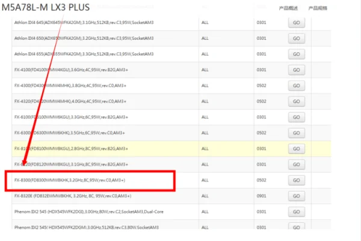The height and width of the screenshot is (241, 361).
Task: Click ALL cell in Athlon IIX4 645 row
Action: [205, 23]
